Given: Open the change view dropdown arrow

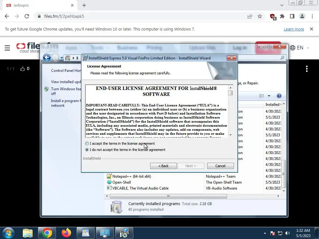Looking at the screenshot, I should pos(269,96).
